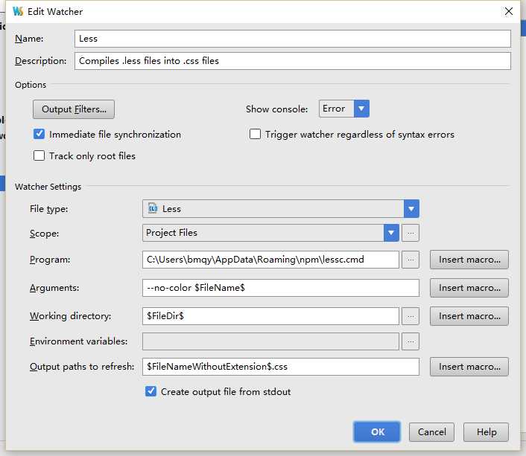Click the Name input field

(x=293, y=39)
